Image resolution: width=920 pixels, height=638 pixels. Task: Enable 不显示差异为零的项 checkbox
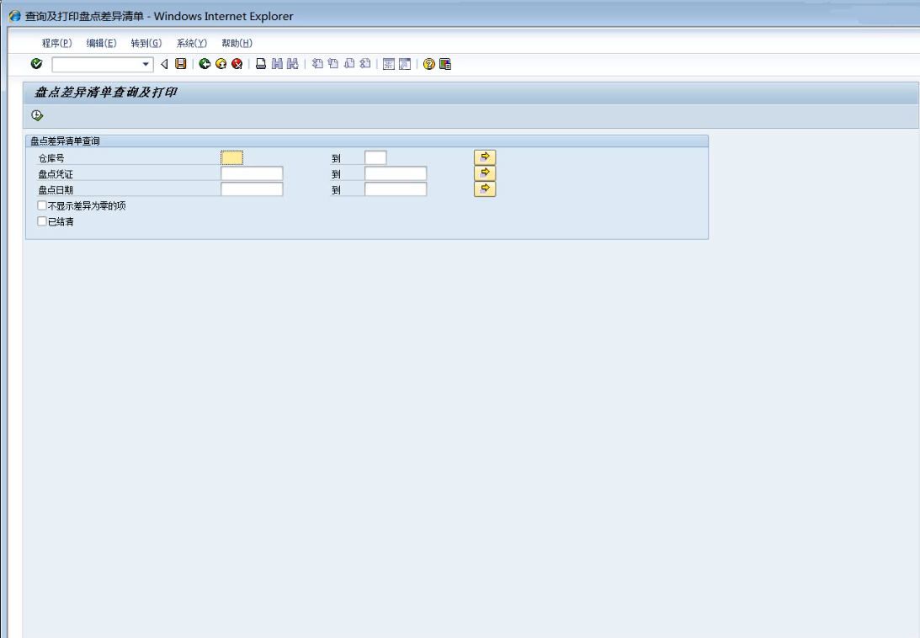click(42, 206)
